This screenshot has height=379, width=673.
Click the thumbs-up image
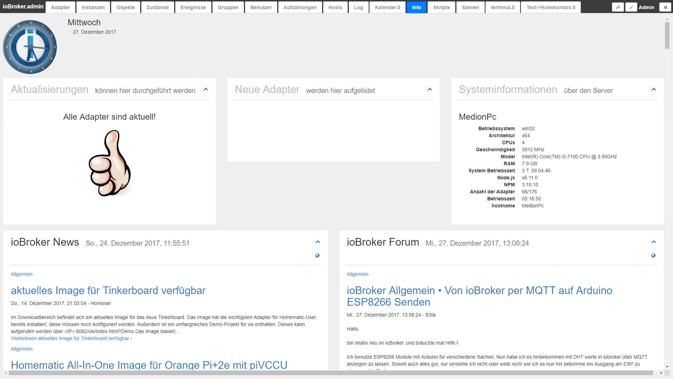coord(110,163)
